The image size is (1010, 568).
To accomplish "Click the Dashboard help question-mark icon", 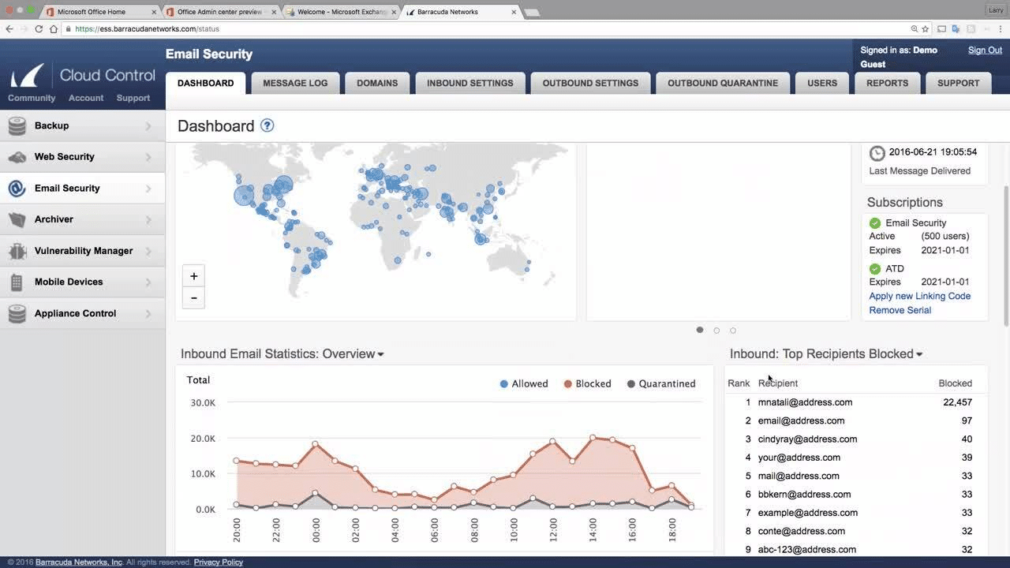I will point(267,125).
